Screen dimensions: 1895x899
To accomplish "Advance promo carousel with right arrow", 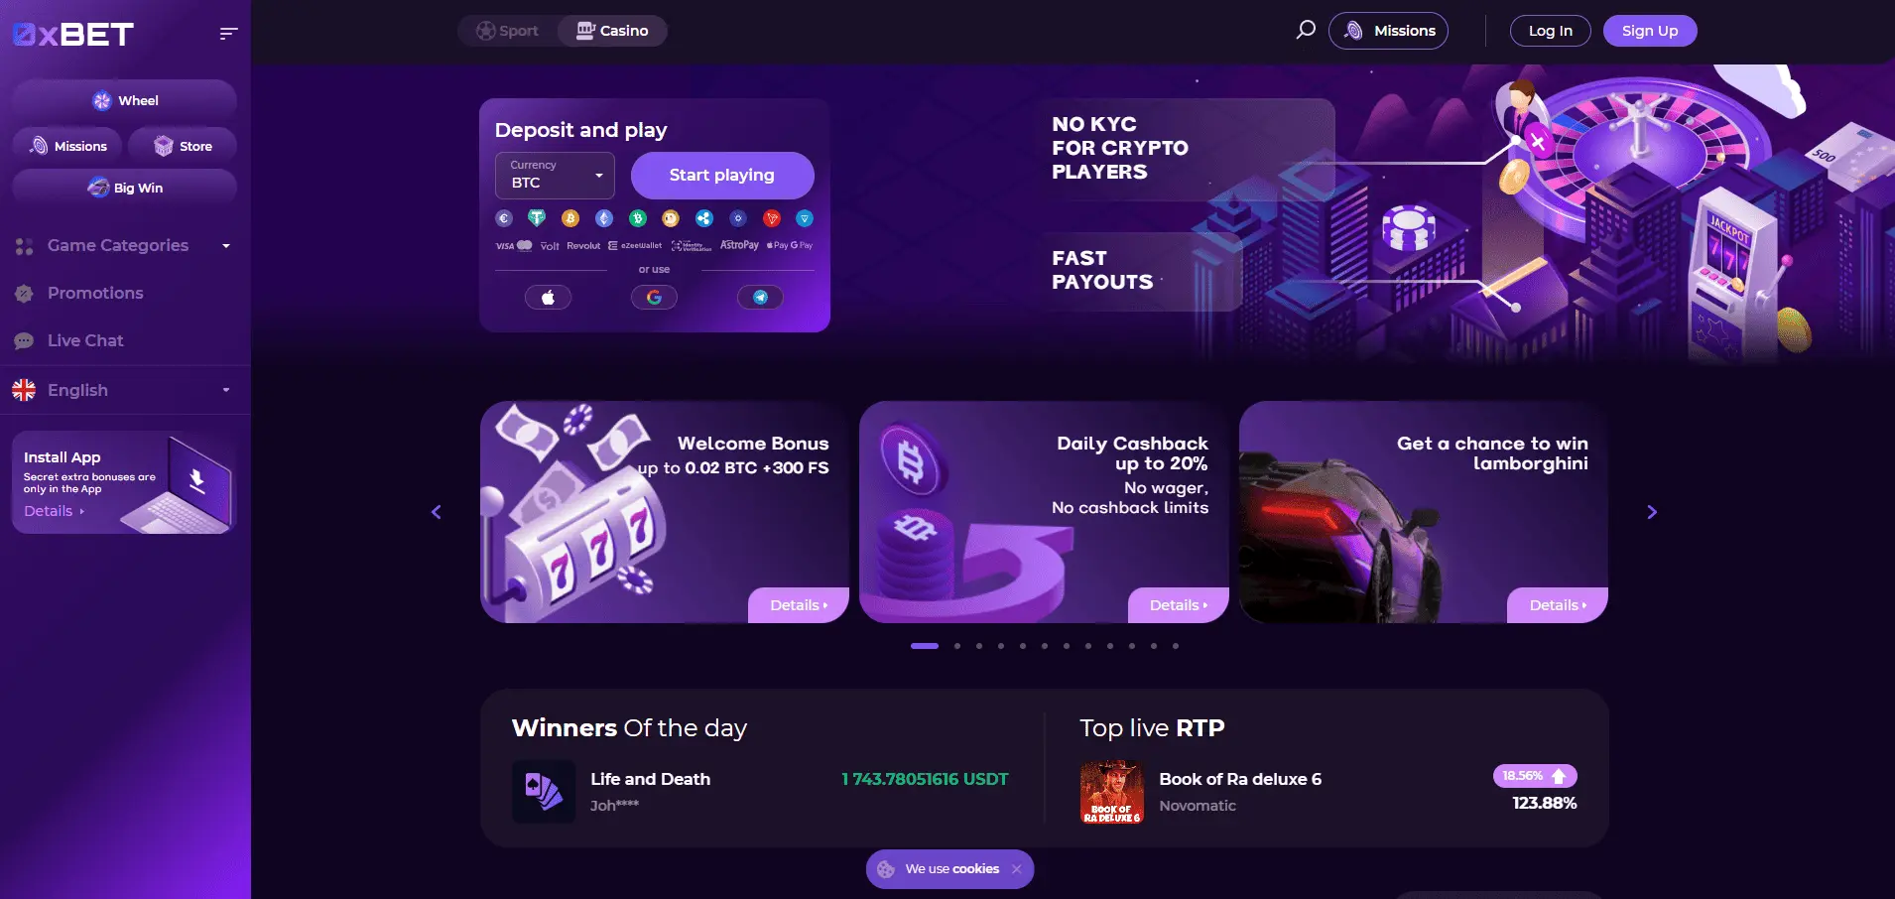I will pyautogui.click(x=1652, y=512).
